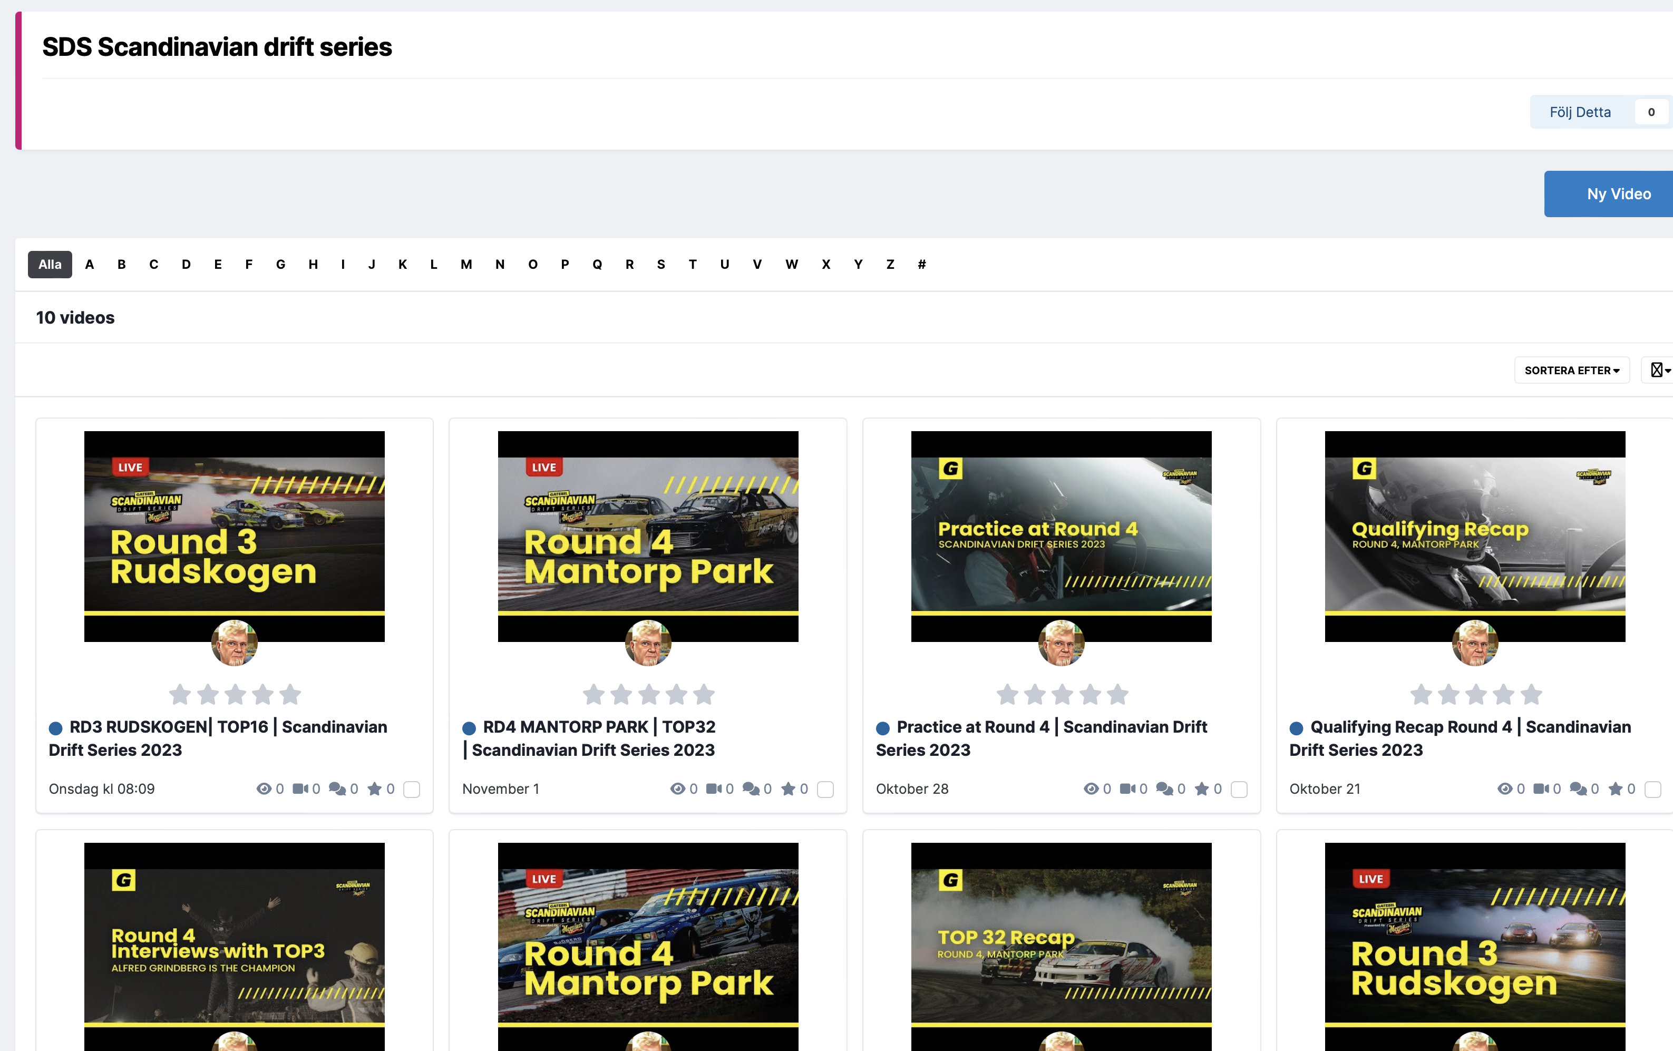1673x1051 pixels.
Task: Click author avatar on Practice at Round 4 card
Action: 1062,643
